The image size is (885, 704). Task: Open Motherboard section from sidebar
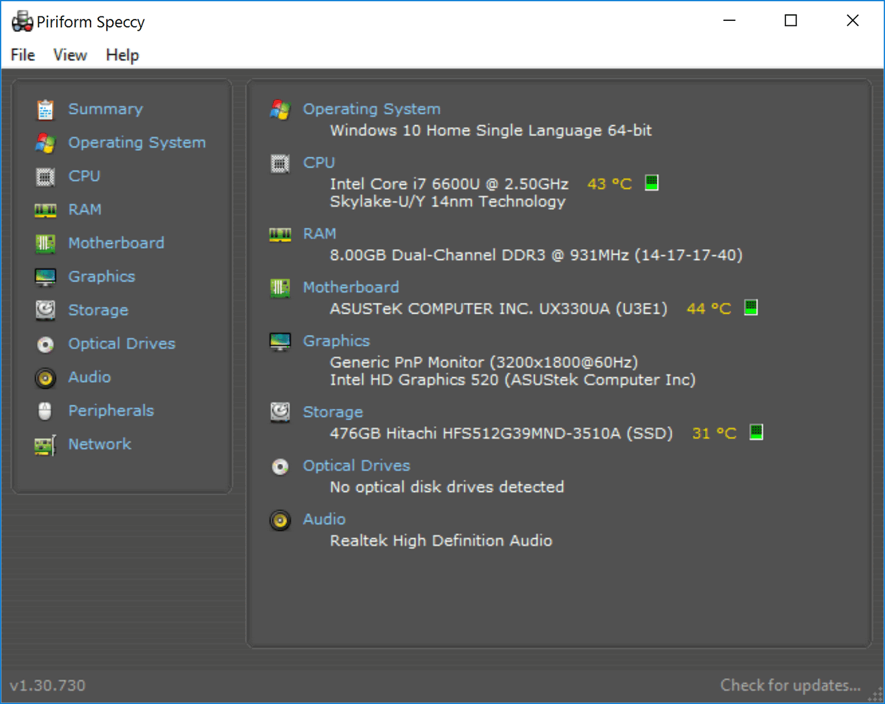116,242
